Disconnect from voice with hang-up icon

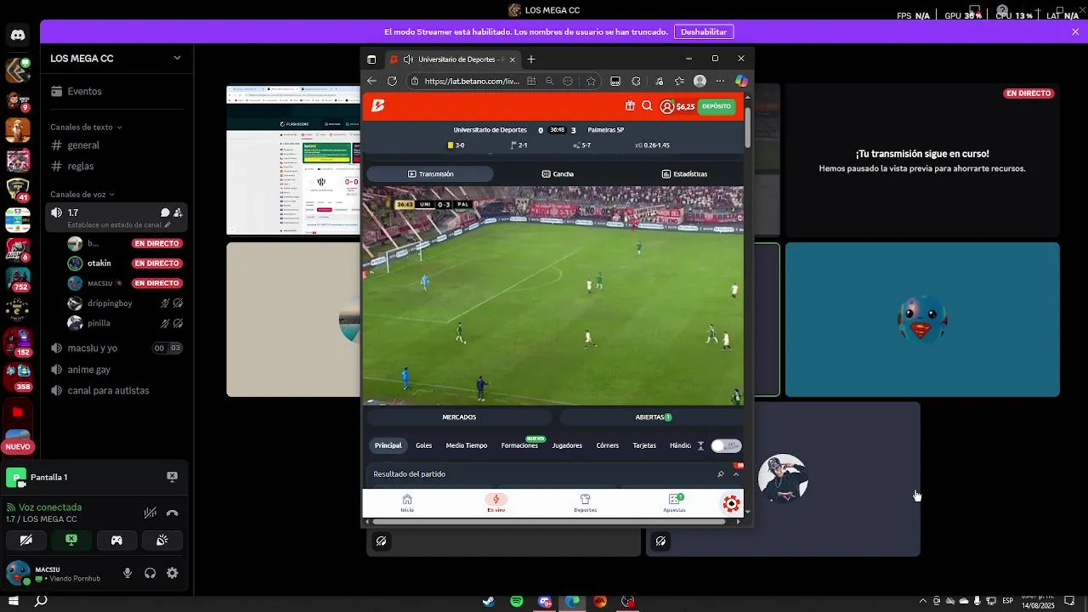pos(173,513)
